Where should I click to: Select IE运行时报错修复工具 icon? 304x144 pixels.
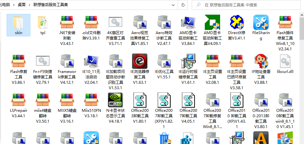pyautogui.click(x=188, y=61)
